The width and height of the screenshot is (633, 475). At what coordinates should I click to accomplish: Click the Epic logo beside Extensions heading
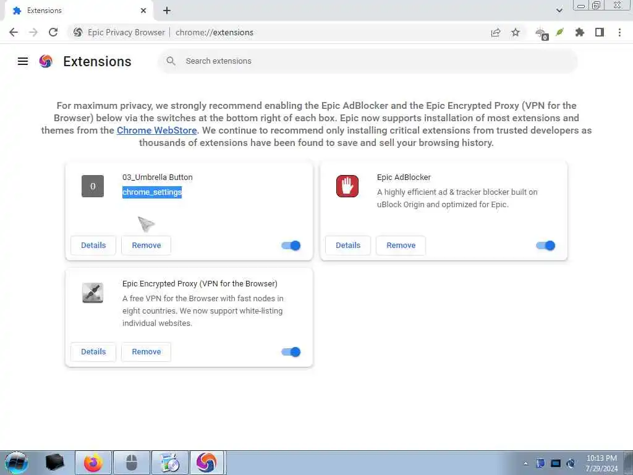pyautogui.click(x=46, y=61)
